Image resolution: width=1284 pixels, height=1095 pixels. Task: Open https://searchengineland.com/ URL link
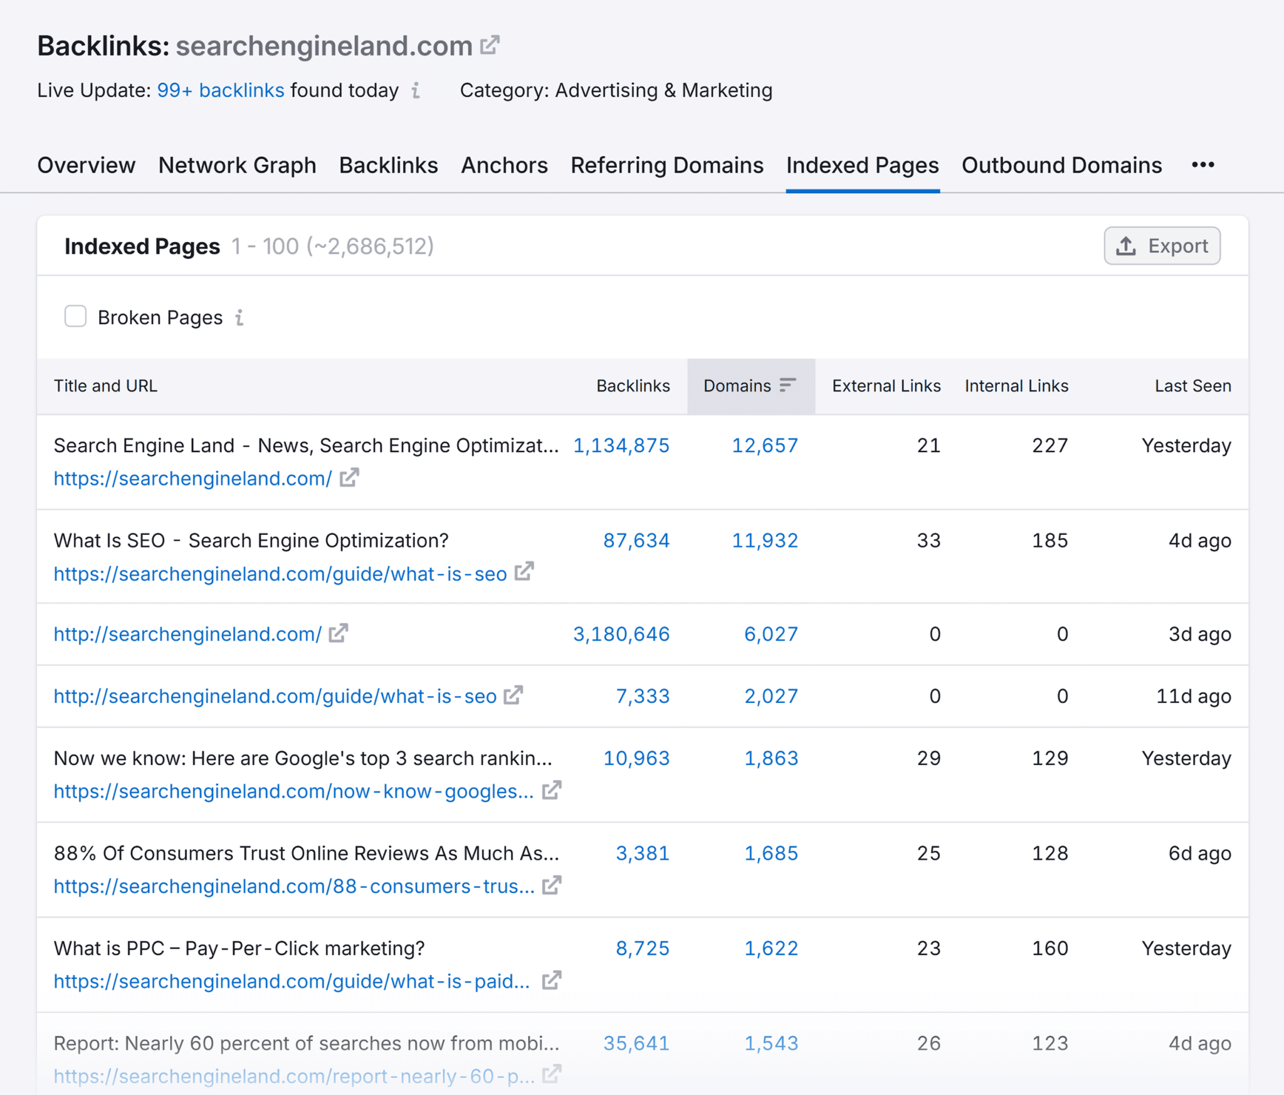pyautogui.click(x=193, y=479)
